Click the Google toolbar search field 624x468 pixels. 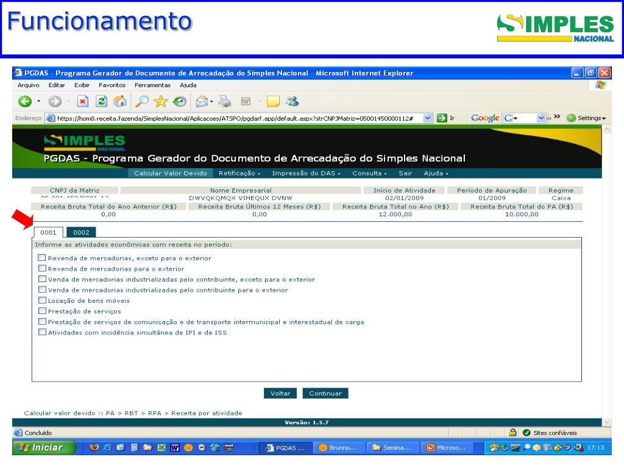click(x=525, y=118)
